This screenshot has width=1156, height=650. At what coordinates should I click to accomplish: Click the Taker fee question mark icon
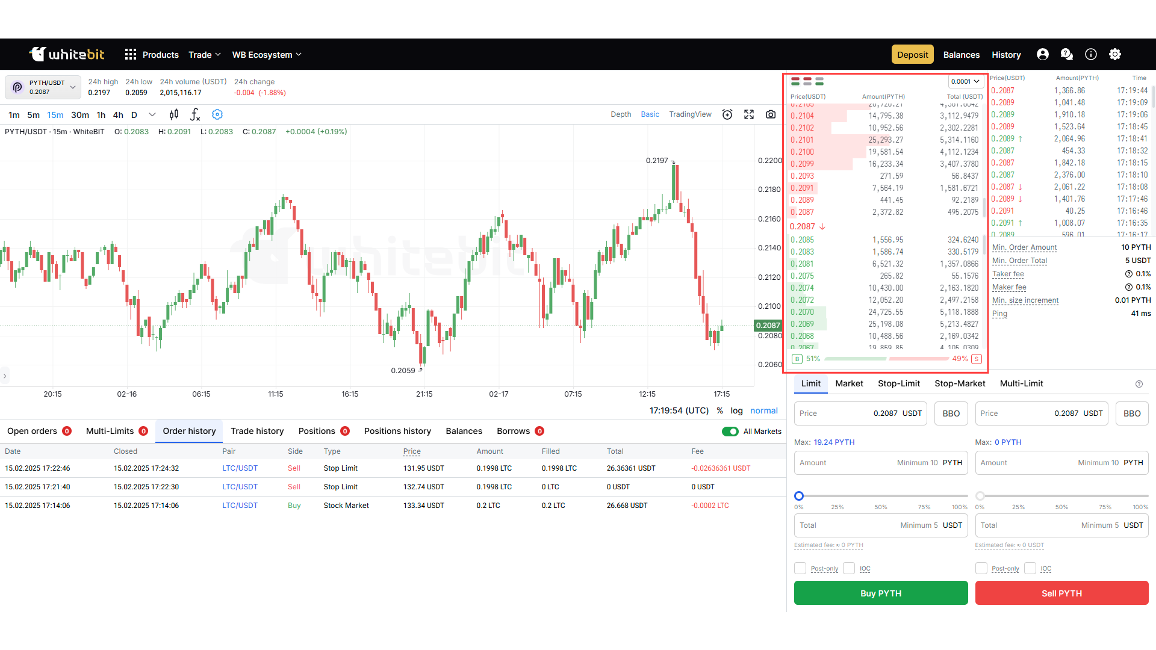click(1129, 274)
